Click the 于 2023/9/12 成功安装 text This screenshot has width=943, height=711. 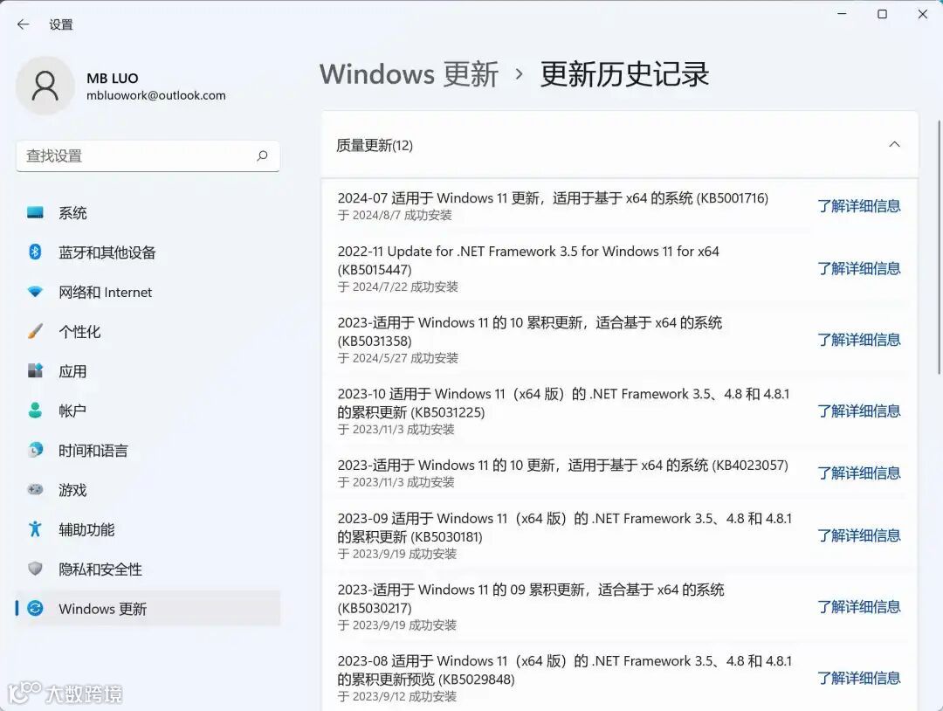(397, 696)
